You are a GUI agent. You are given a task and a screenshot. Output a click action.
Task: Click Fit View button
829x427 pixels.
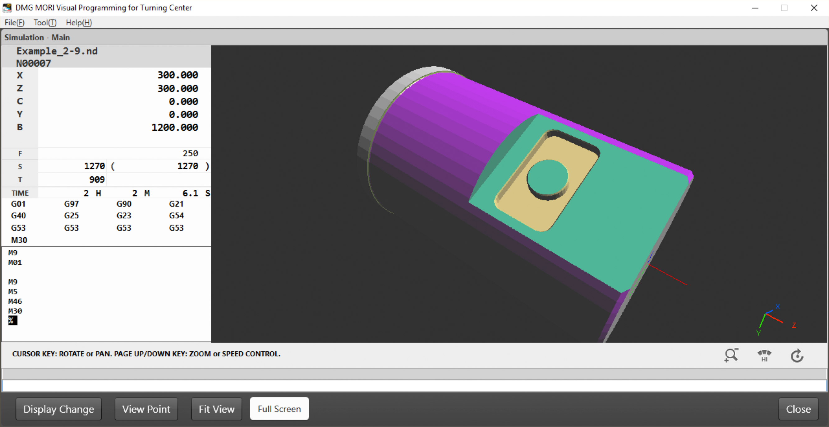coord(216,409)
